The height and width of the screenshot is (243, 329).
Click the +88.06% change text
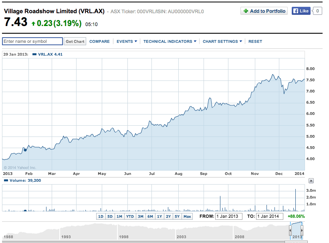coord(296,216)
